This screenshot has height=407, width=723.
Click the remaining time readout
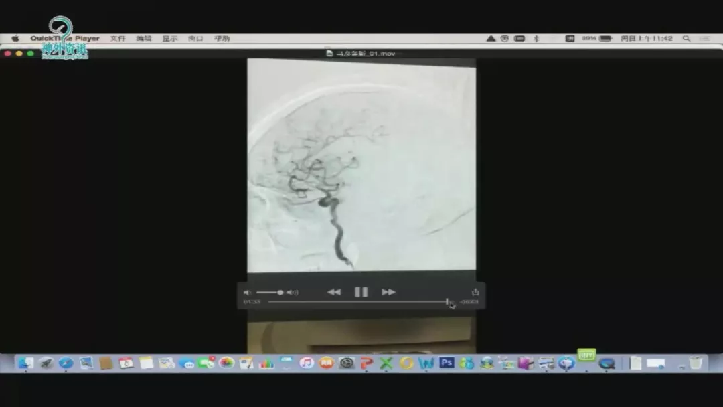pos(469,302)
